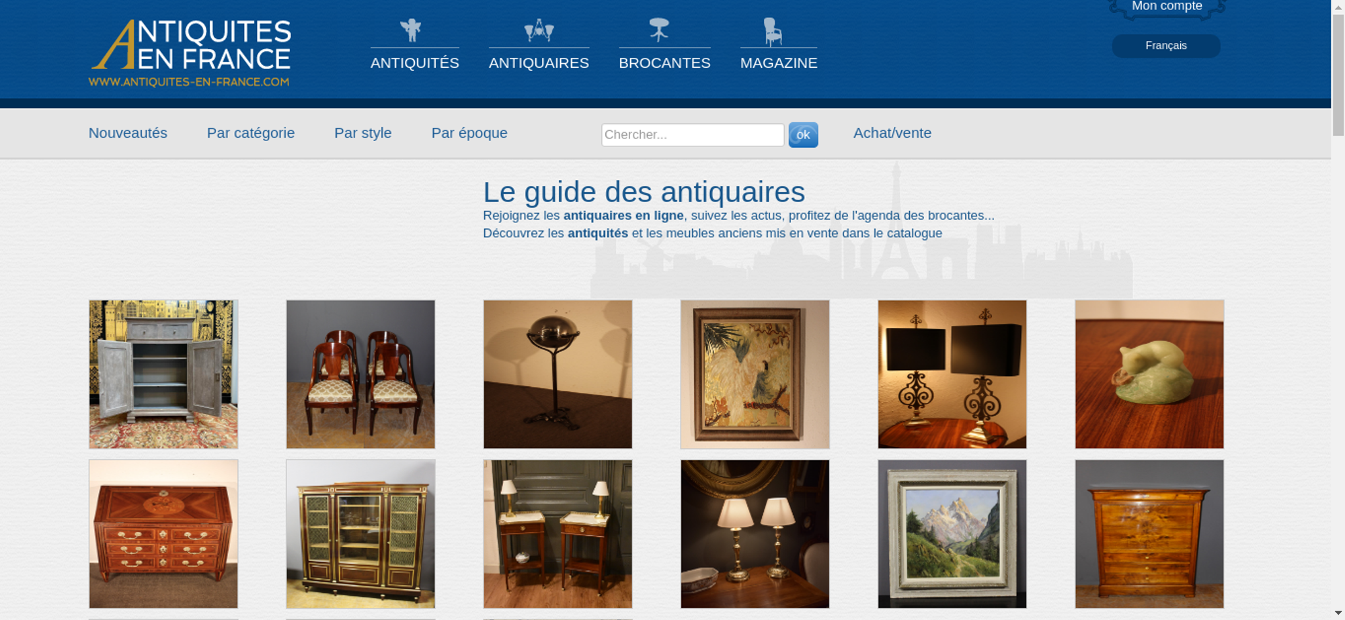Click the cherub icon above Antiquités

[x=411, y=30]
